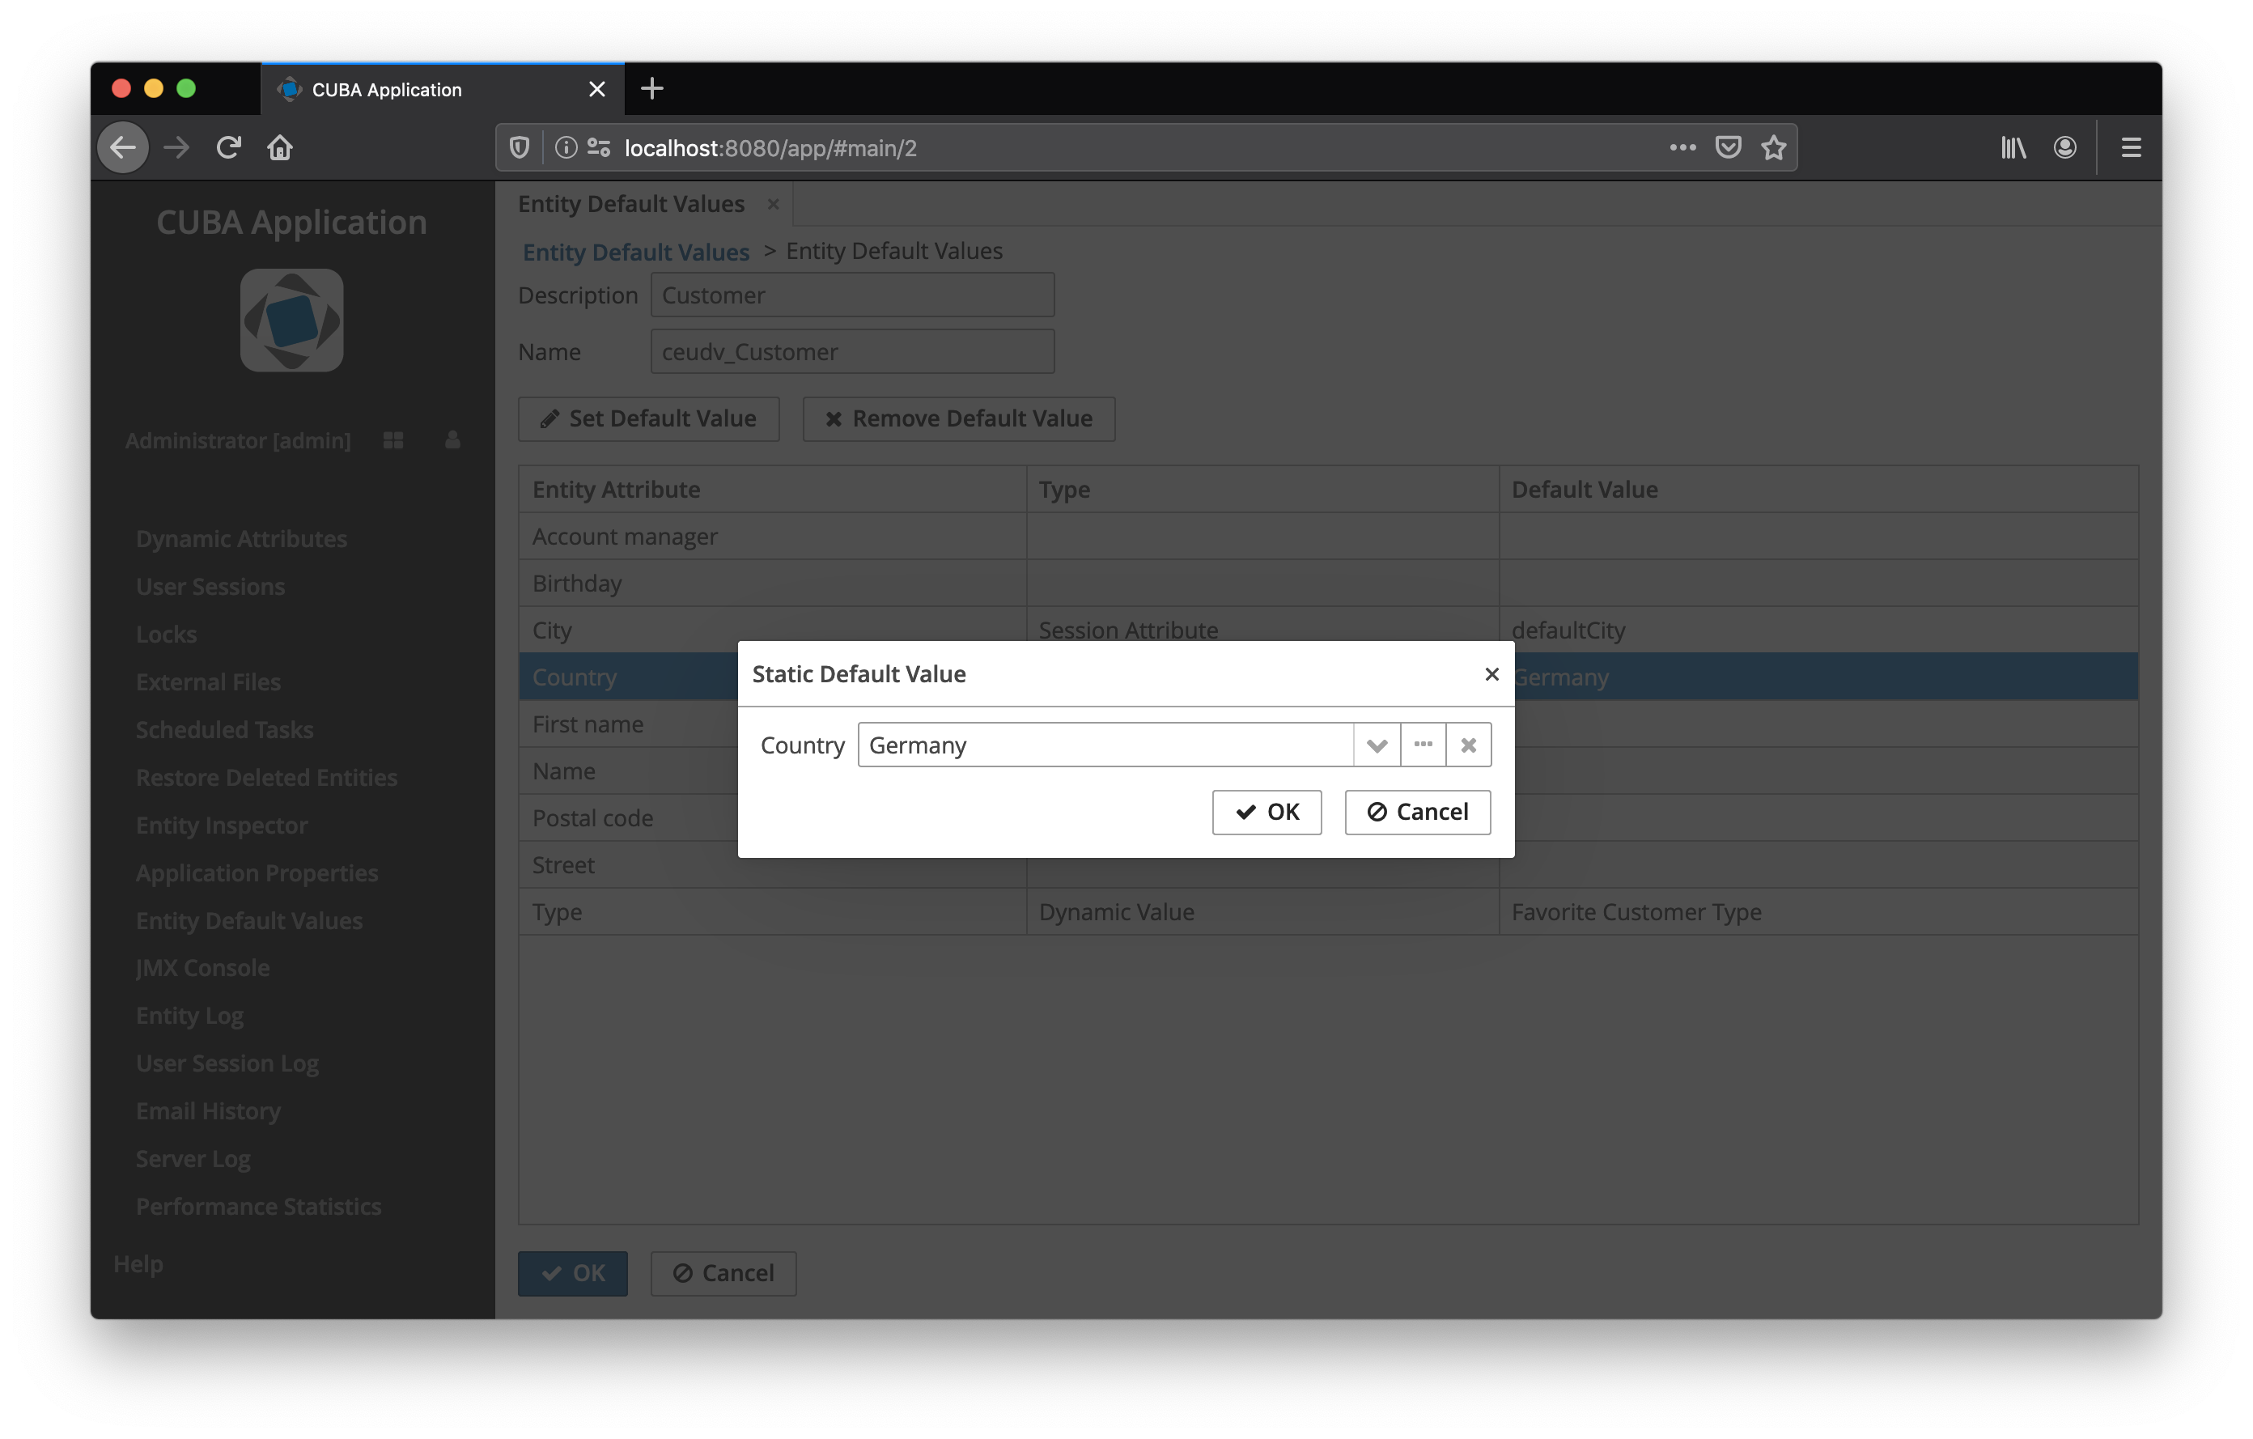Click the address bar URL

click(x=770, y=148)
